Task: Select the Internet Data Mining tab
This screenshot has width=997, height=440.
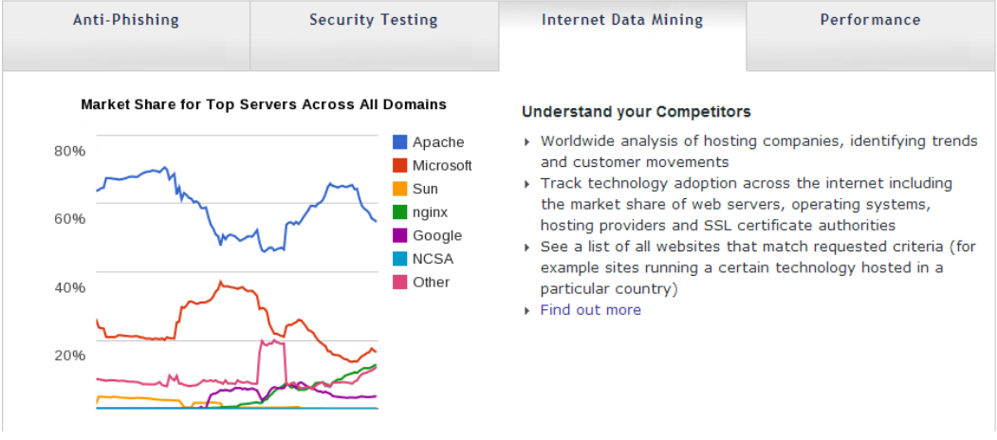Action: [x=622, y=35]
